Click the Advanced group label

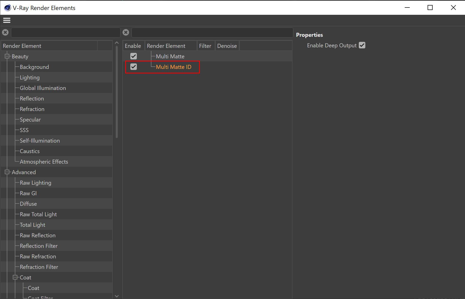24,172
